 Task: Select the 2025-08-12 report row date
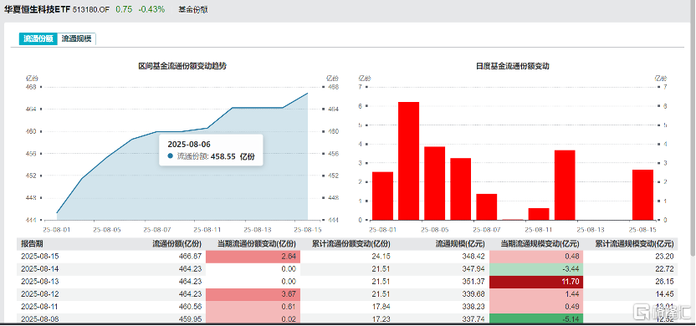click(x=40, y=294)
